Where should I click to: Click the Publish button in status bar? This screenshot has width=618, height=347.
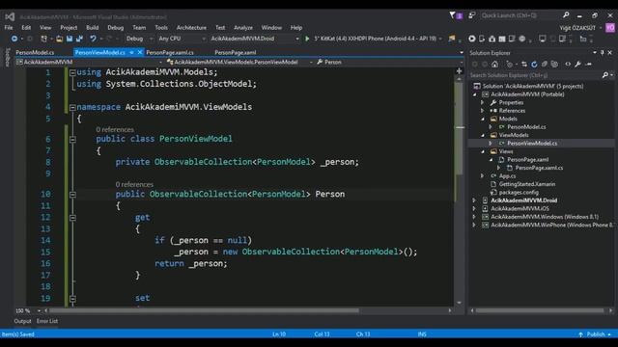[595, 334]
